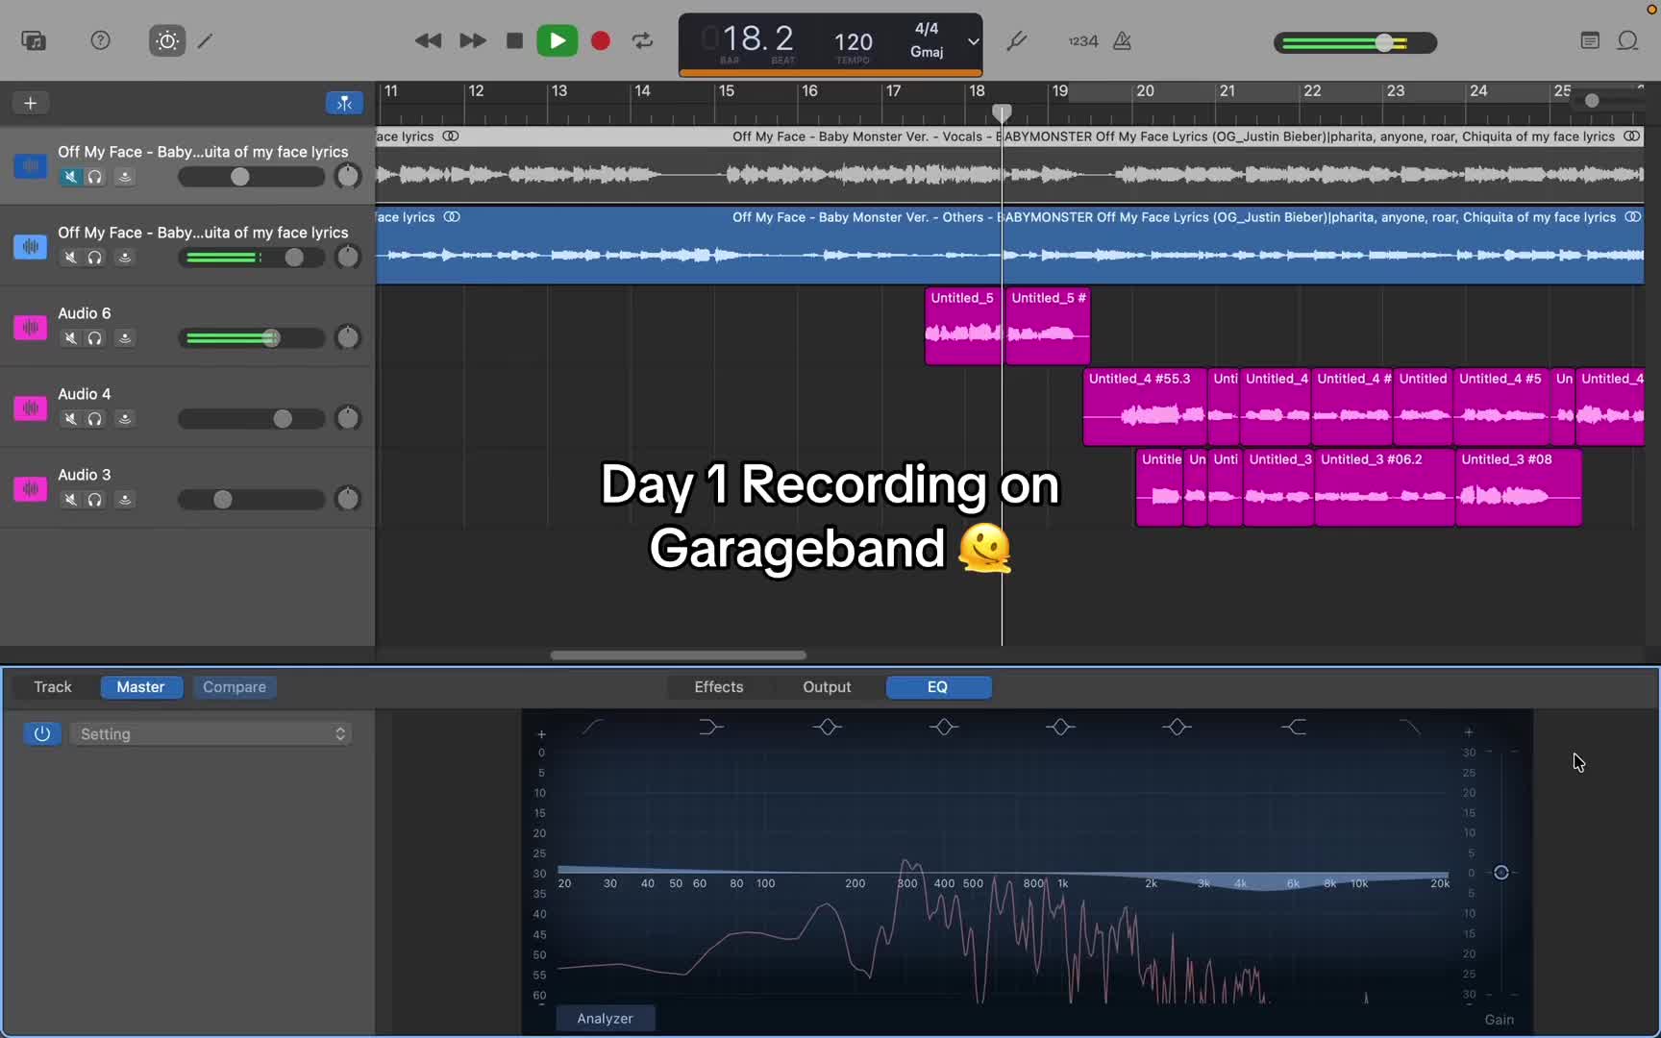
Task: Select the Untitled_5 audio region
Action: pos(963,327)
